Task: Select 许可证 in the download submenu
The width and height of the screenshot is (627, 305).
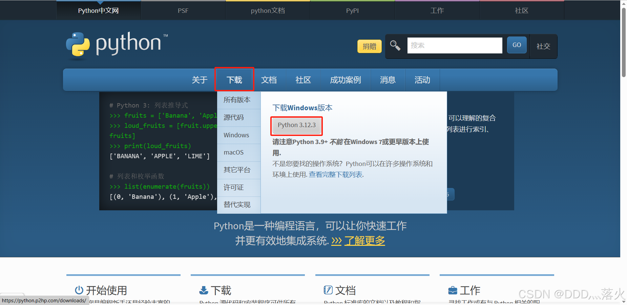Action: click(239, 187)
